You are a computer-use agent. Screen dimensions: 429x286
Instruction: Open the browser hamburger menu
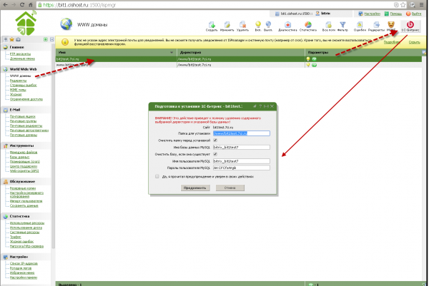click(x=422, y=5)
